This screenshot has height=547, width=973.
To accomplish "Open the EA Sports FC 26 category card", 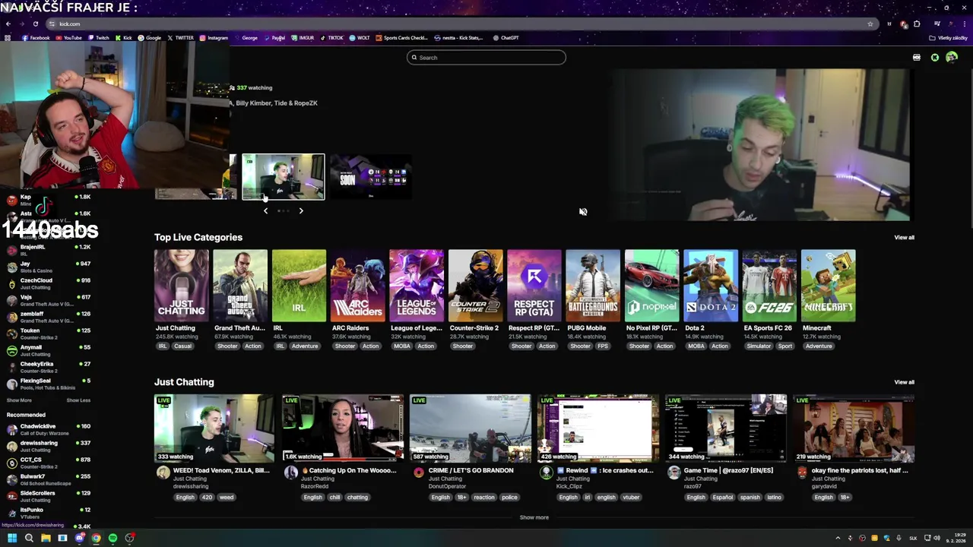I will click(x=769, y=286).
